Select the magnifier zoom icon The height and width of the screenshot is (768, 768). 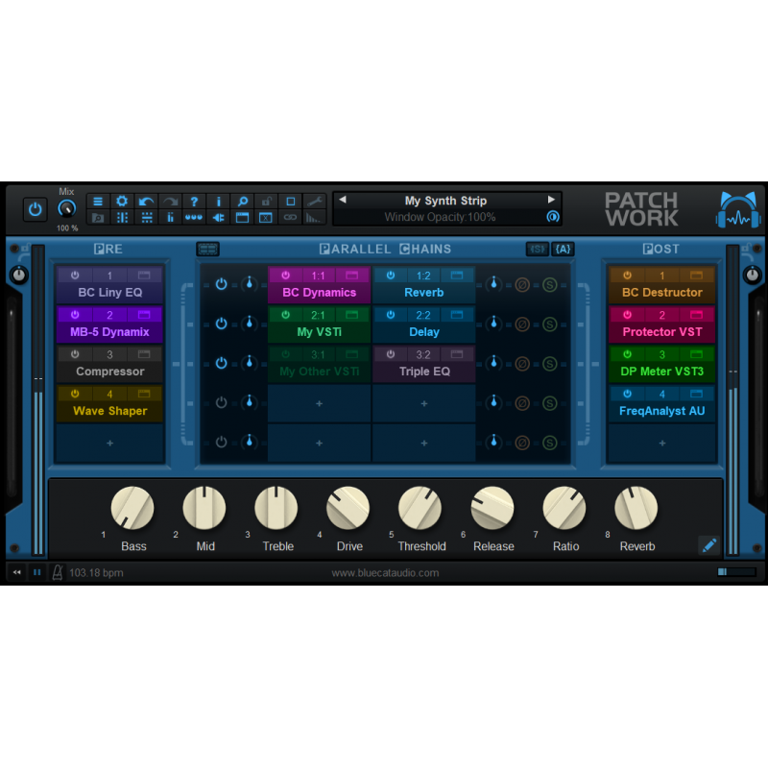tap(243, 201)
